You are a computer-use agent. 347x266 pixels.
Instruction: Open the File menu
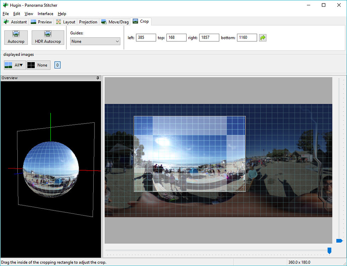pos(6,13)
